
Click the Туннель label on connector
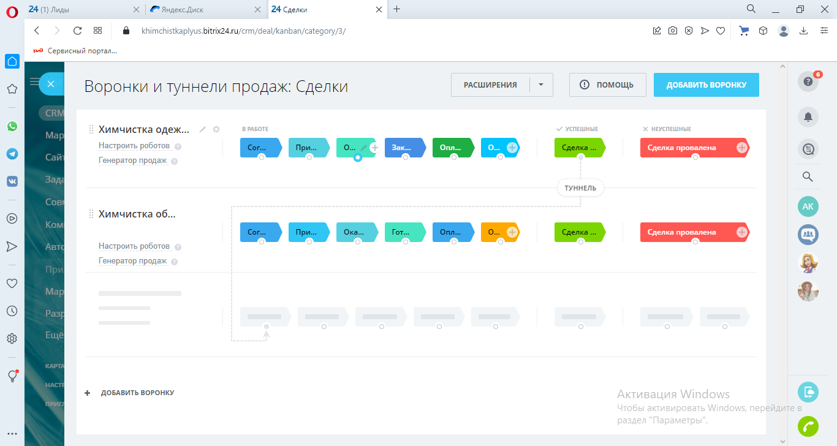pos(580,188)
